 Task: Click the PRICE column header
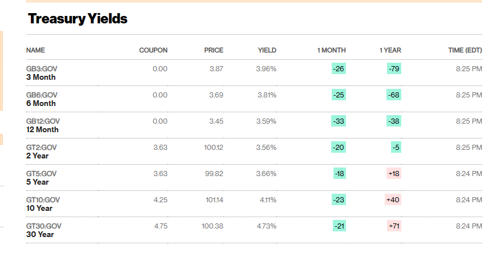[213, 50]
